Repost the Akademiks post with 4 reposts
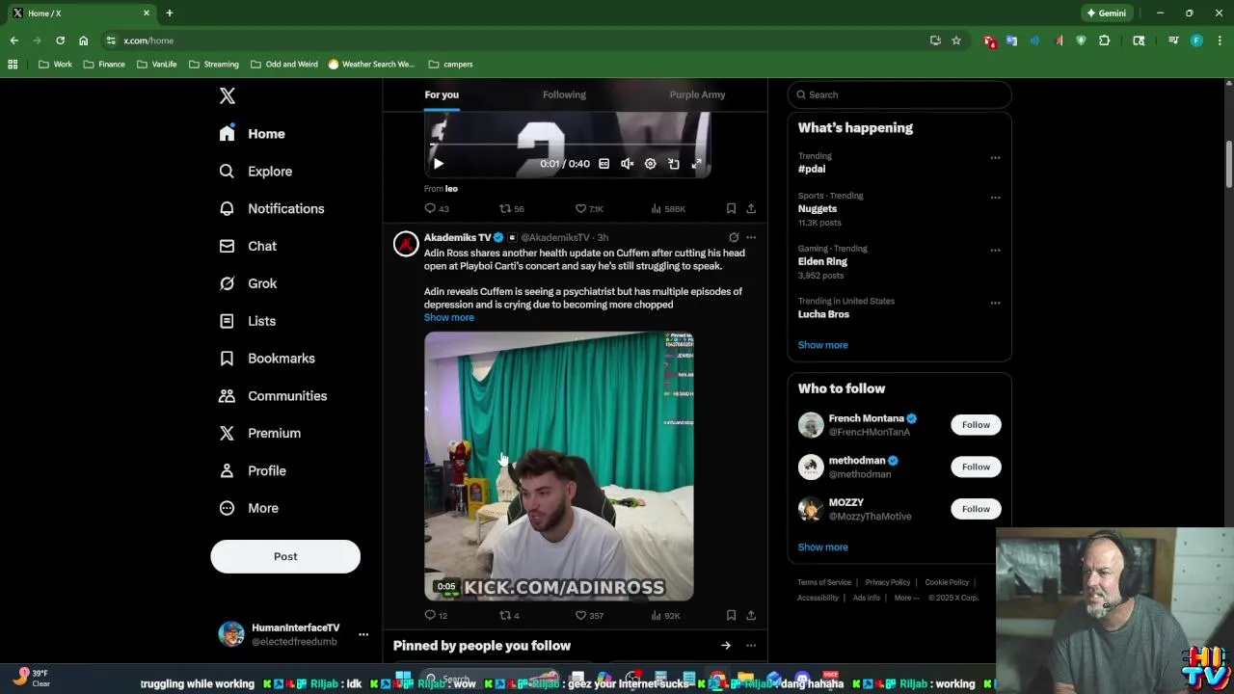 pyautogui.click(x=509, y=615)
